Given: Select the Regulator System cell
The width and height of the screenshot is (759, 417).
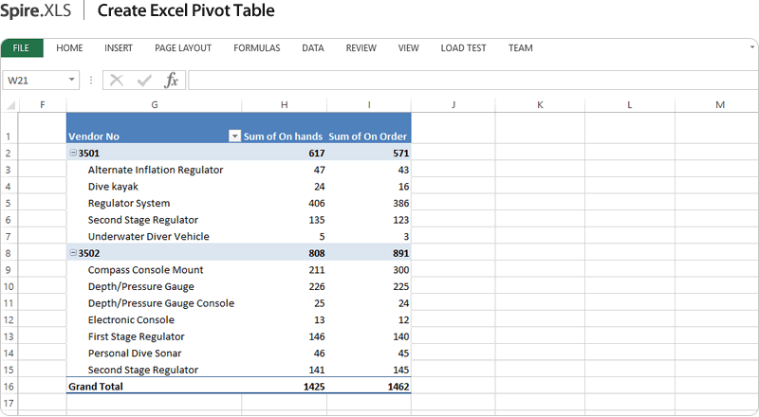Looking at the screenshot, I should (x=129, y=203).
